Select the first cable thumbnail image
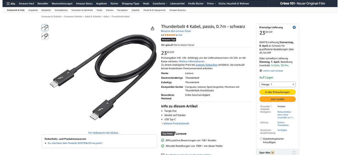Image resolution: width=340 pixels, height=155 pixels. pos(45,28)
